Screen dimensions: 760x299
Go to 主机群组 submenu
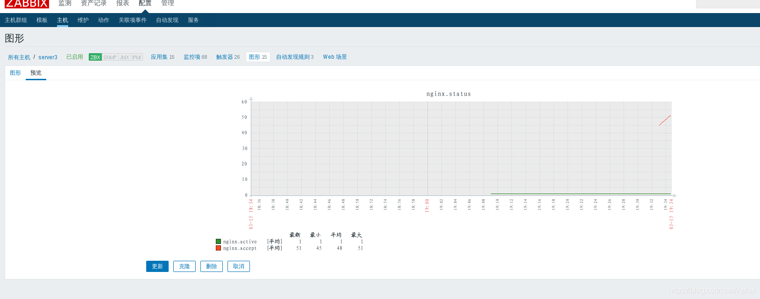[x=16, y=20]
